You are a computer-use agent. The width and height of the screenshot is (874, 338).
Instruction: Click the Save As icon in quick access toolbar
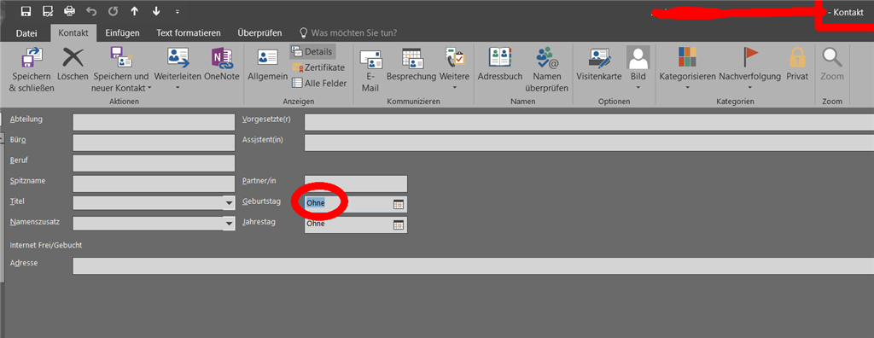(x=48, y=10)
